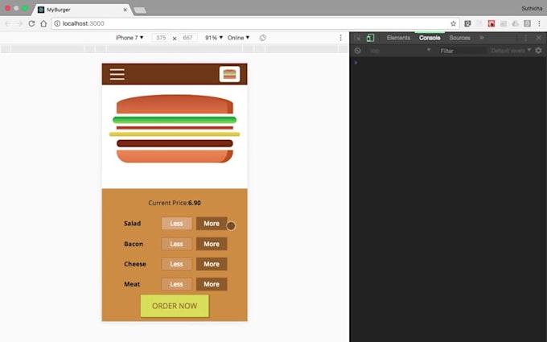This screenshot has width=547, height=342.
Task: Click the Less button for Salad
Action: (176, 224)
